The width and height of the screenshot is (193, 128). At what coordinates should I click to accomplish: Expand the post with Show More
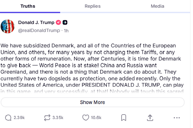coord(92,102)
